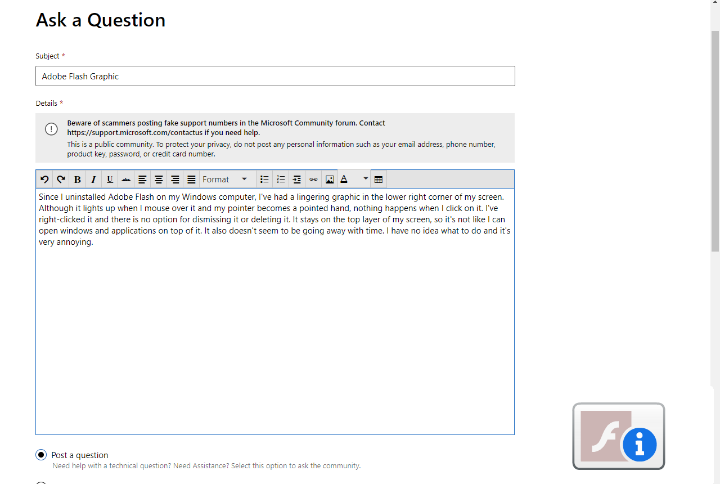Image resolution: width=720 pixels, height=484 pixels.
Task: Click the page vertical scrollbar
Action: (x=715, y=141)
